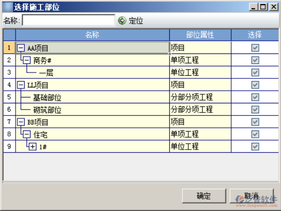Toggle the checkbox for 砌筑部位 row
The height and width of the screenshot is (211, 281).
[x=255, y=109]
